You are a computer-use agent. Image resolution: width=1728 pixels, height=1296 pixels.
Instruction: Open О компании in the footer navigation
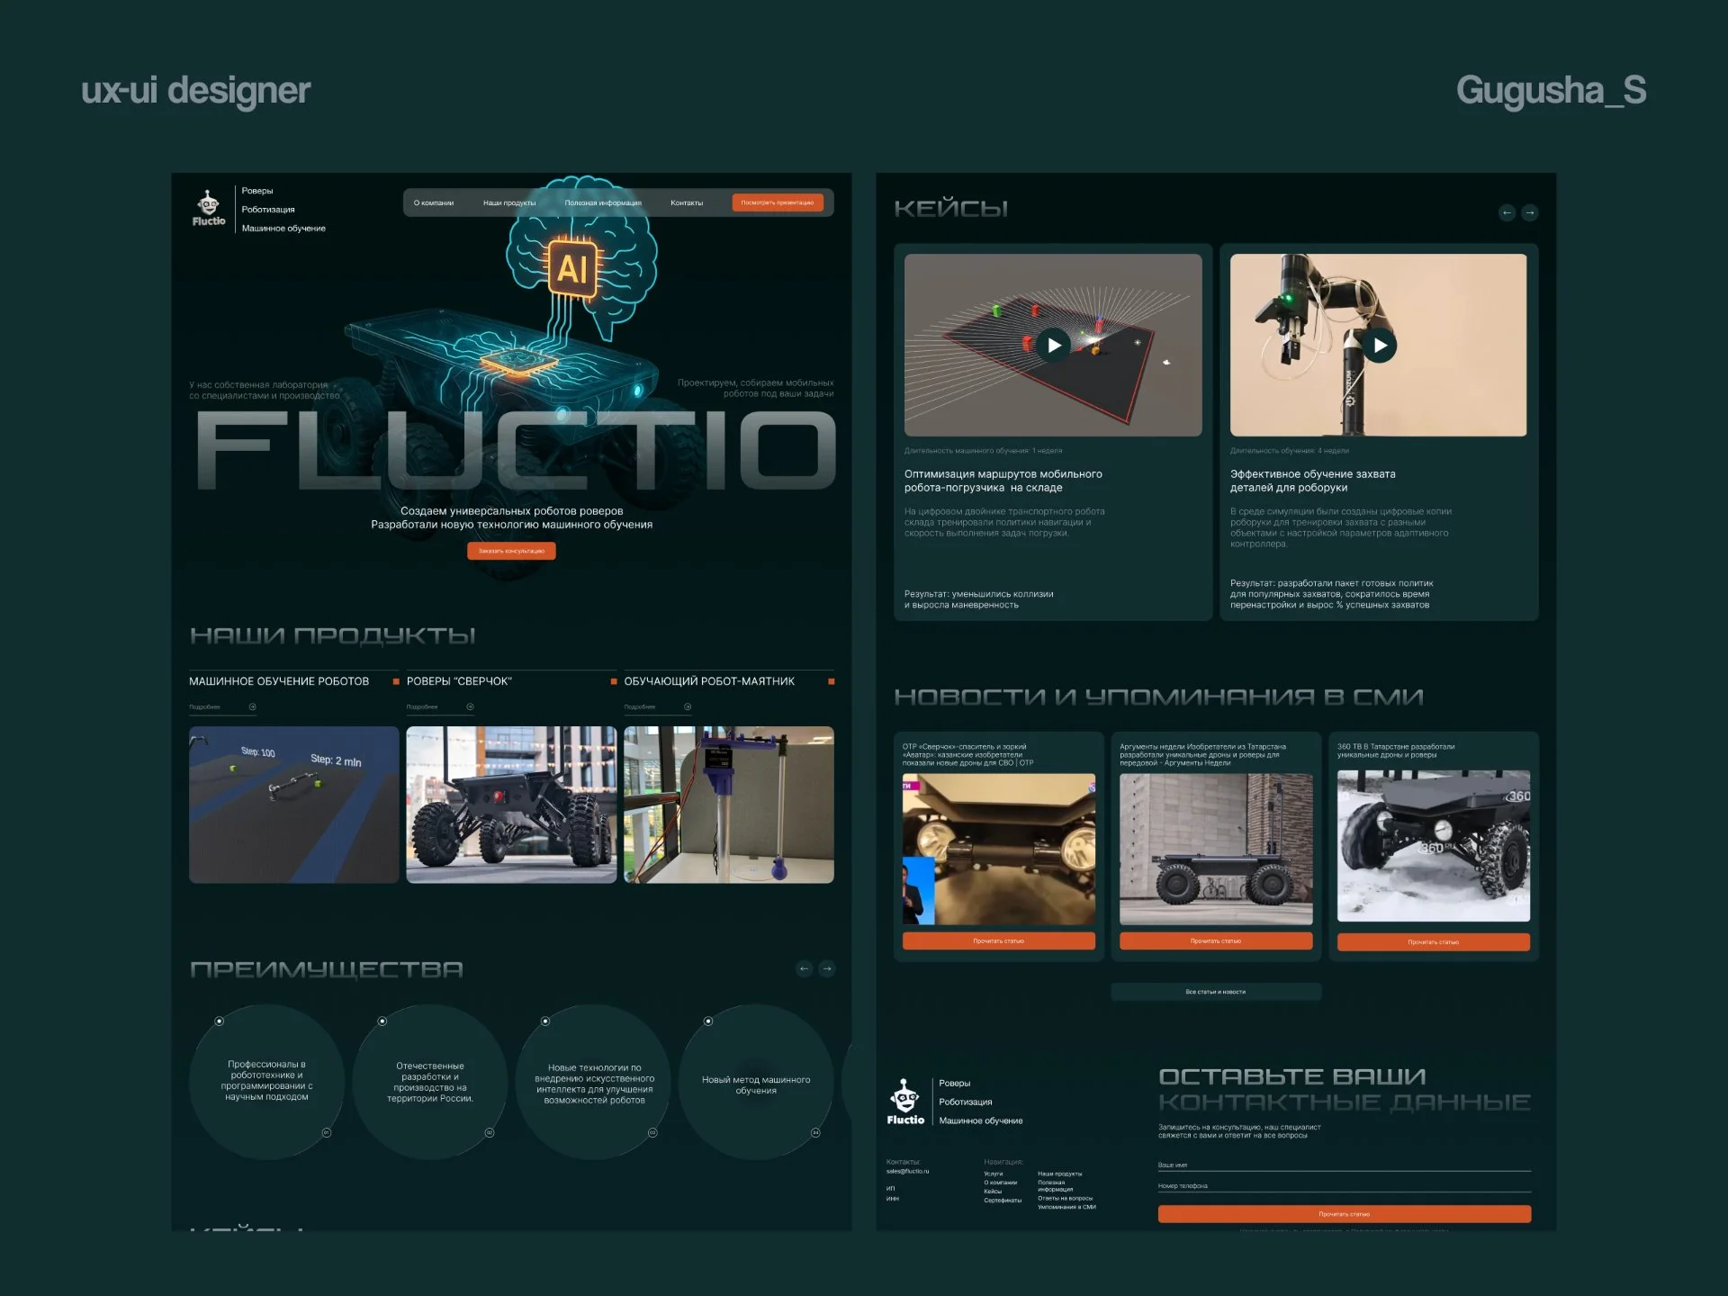click(x=1001, y=1183)
